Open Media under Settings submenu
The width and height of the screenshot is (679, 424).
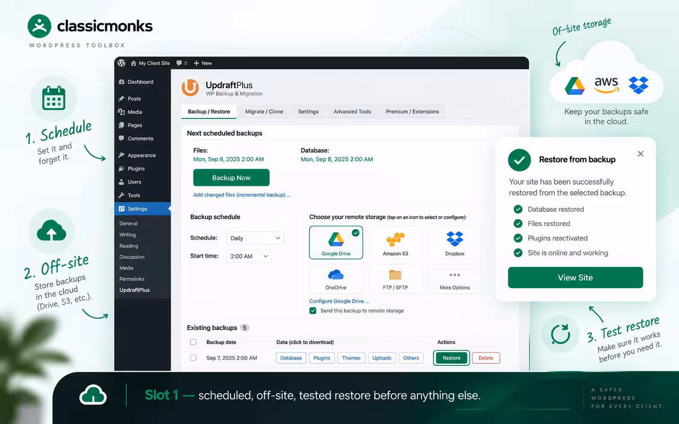[126, 268]
